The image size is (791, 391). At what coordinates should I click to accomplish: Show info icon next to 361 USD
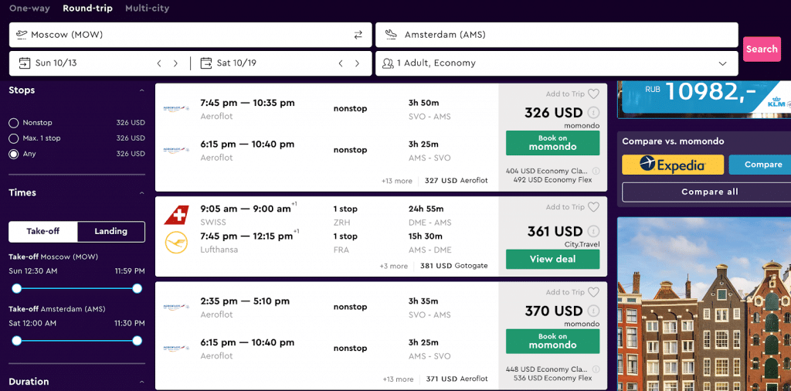tap(594, 232)
